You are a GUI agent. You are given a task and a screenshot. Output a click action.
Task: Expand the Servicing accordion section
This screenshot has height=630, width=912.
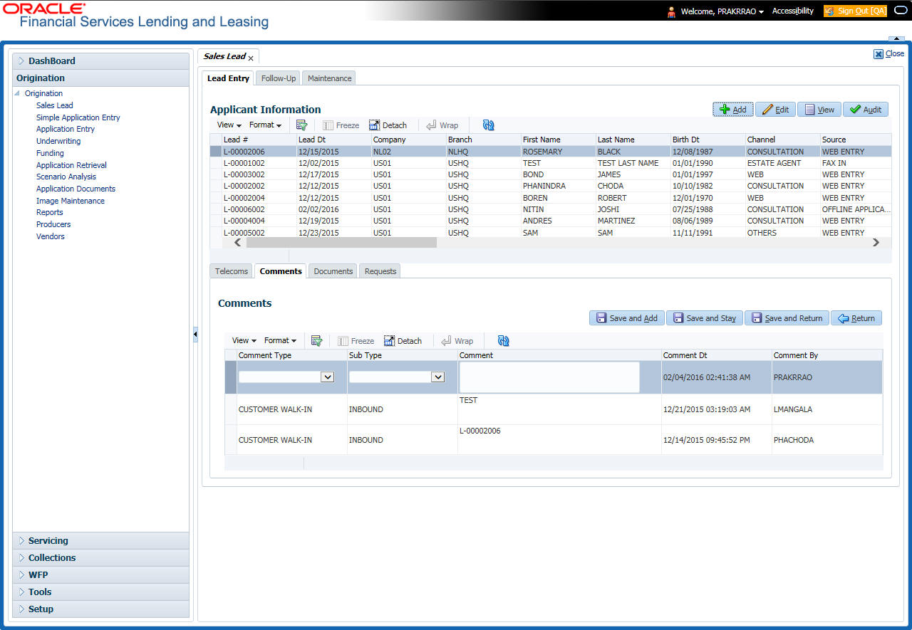coord(48,541)
